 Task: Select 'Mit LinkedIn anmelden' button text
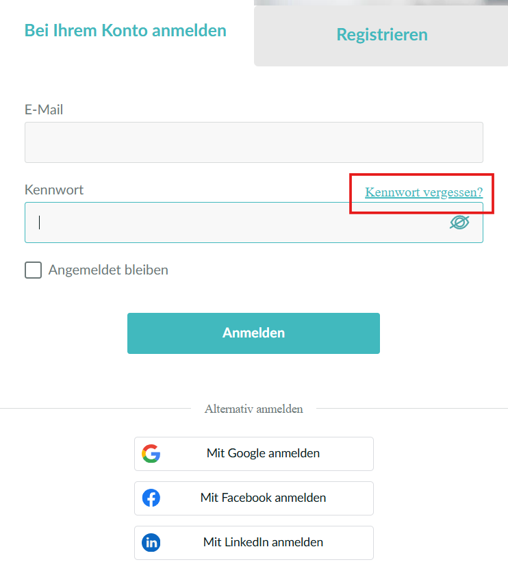pos(263,542)
